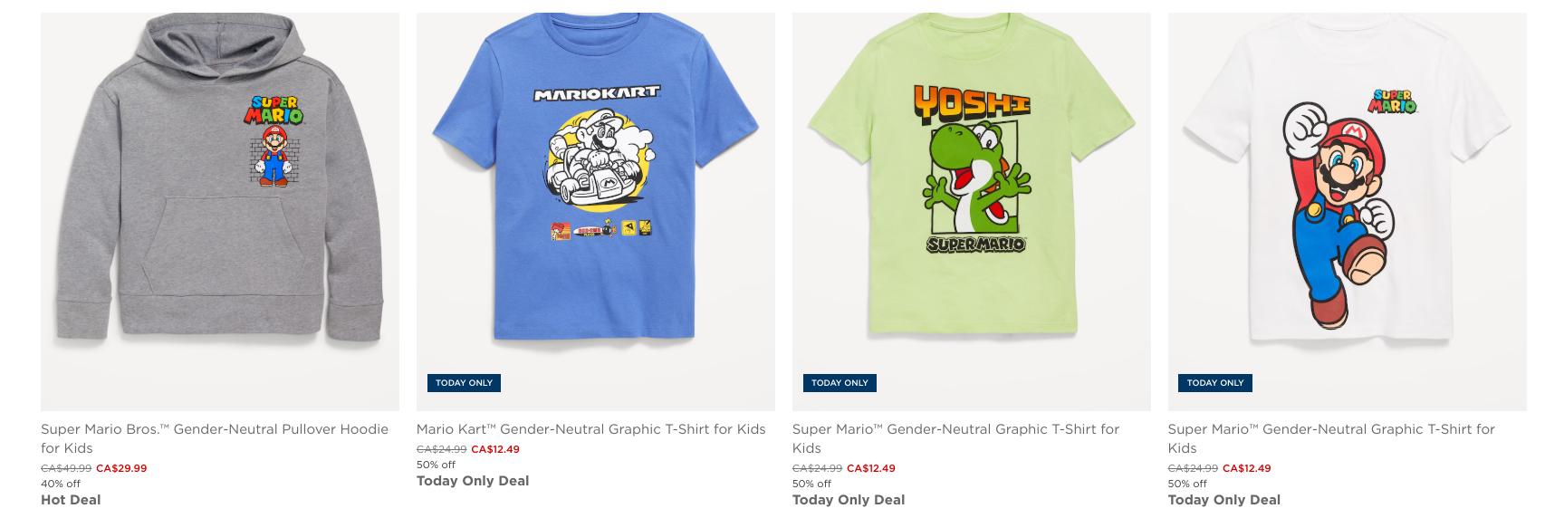Click Today Only Deal under Mario Kart shirt
This screenshot has width=1564, height=518.
(473, 481)
